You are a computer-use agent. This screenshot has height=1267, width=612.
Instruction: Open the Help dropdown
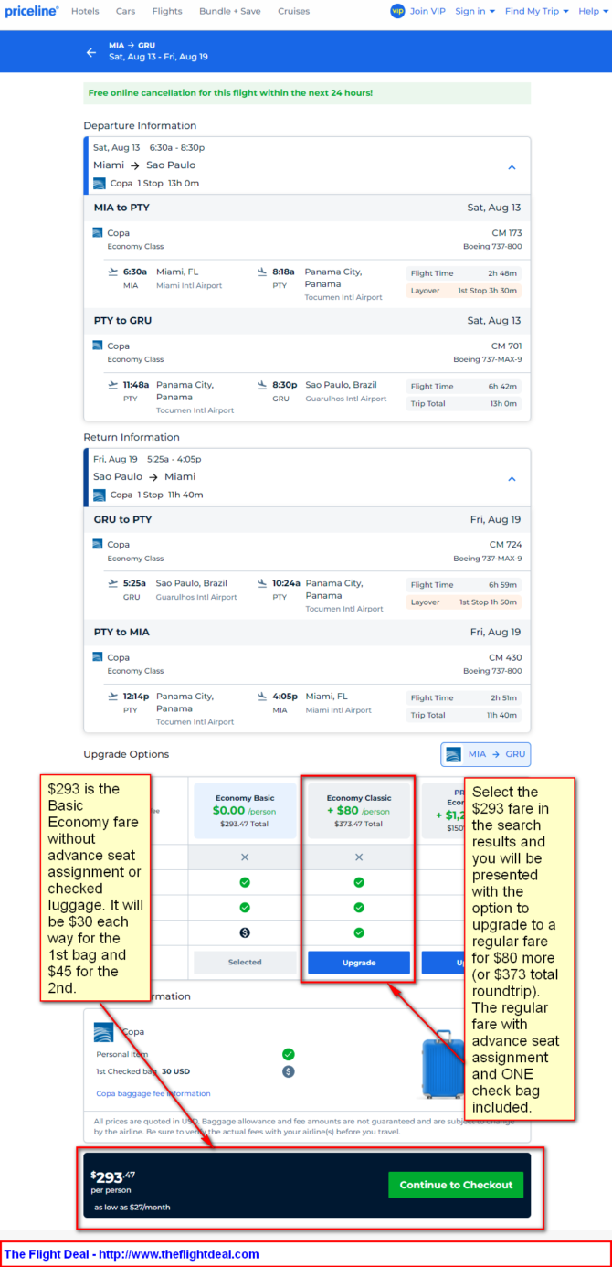point(593,11)
